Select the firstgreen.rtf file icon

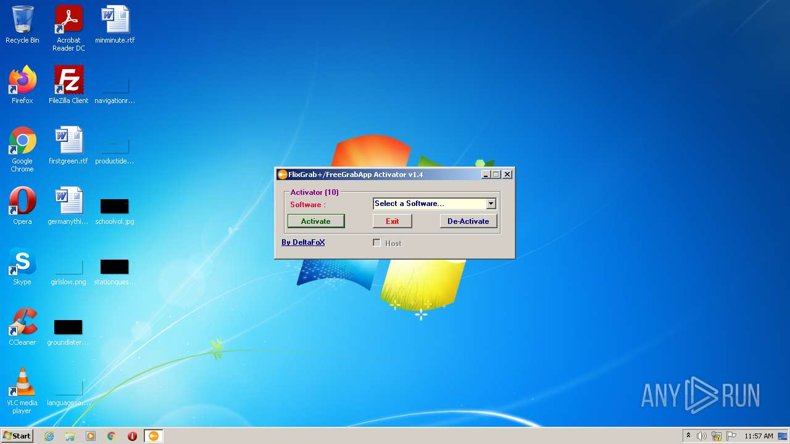[x=69, y=146]
